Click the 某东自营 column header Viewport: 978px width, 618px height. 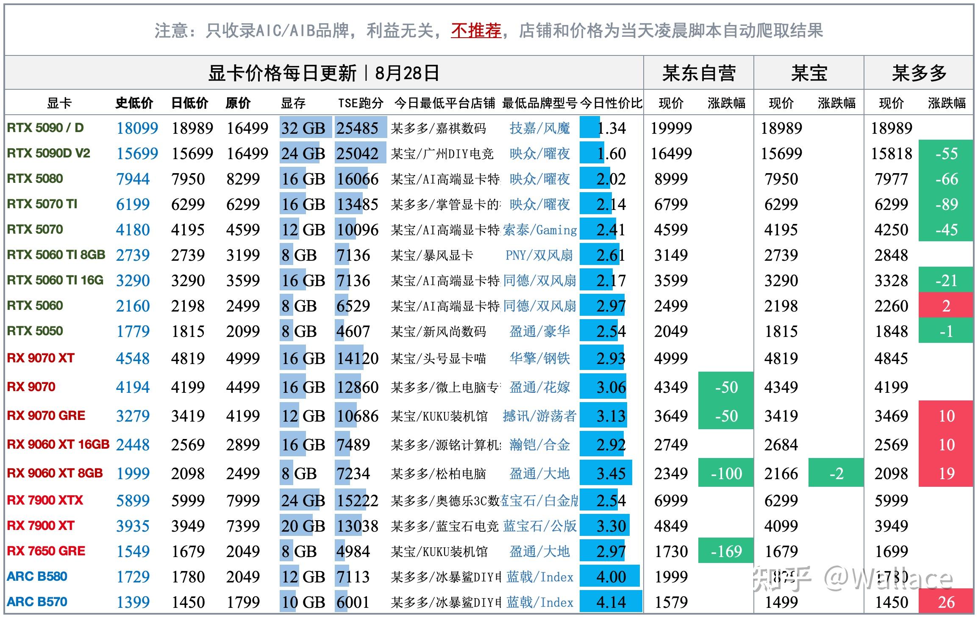698,73
